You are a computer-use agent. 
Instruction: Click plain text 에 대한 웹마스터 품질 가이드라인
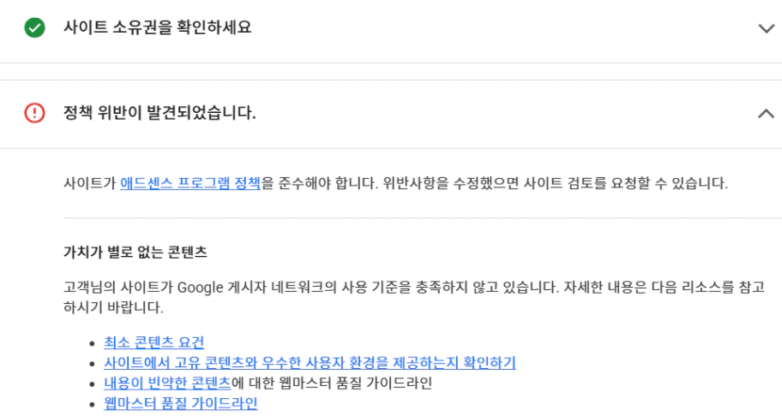tap(332, 383)
